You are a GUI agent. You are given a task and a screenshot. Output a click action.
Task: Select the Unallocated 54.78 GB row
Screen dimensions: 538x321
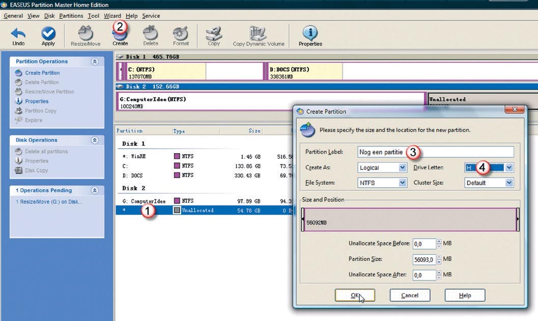coord(204,210)
